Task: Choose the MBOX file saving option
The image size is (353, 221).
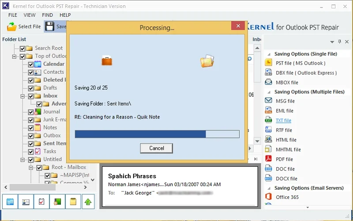Action: (287, 83)
